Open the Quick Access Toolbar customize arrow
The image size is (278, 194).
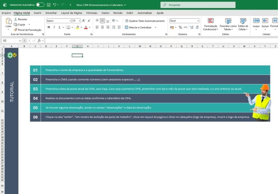(71, 5)
